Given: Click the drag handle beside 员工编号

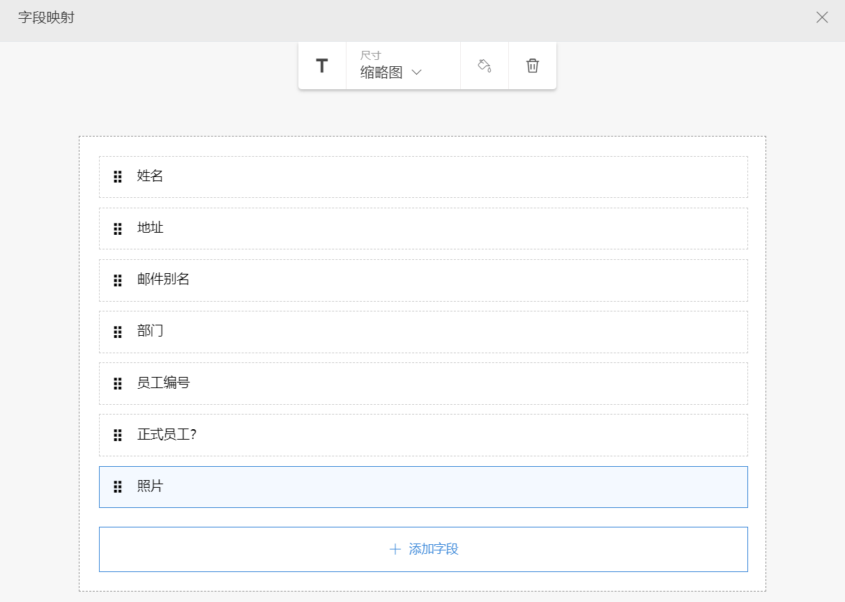Looking at the screenshot, I should click(x=118, y=383).
